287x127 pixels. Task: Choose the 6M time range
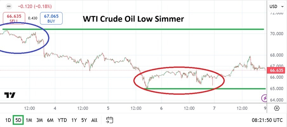click(x=50, y=120)
